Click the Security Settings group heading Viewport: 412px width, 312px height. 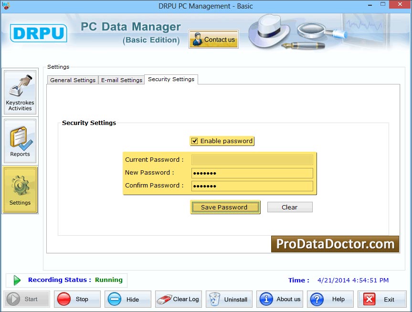pos(89,123)
